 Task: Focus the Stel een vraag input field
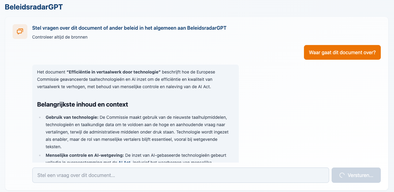pyautogui.click(x=180, y=175)
